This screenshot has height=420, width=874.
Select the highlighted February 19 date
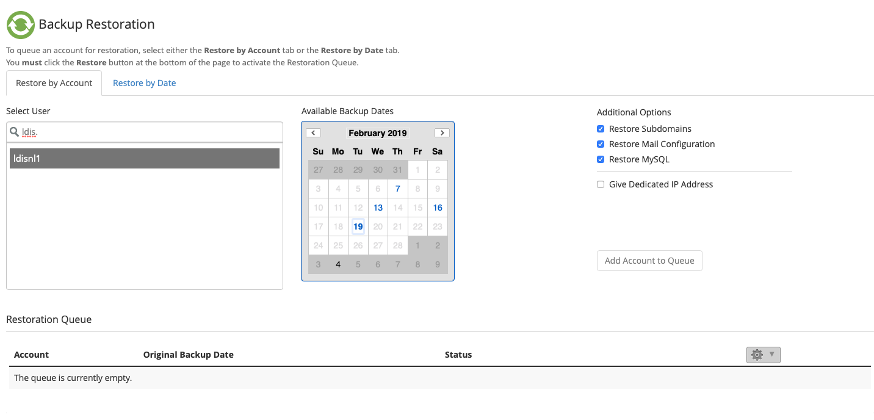click(x=358, y=226)
